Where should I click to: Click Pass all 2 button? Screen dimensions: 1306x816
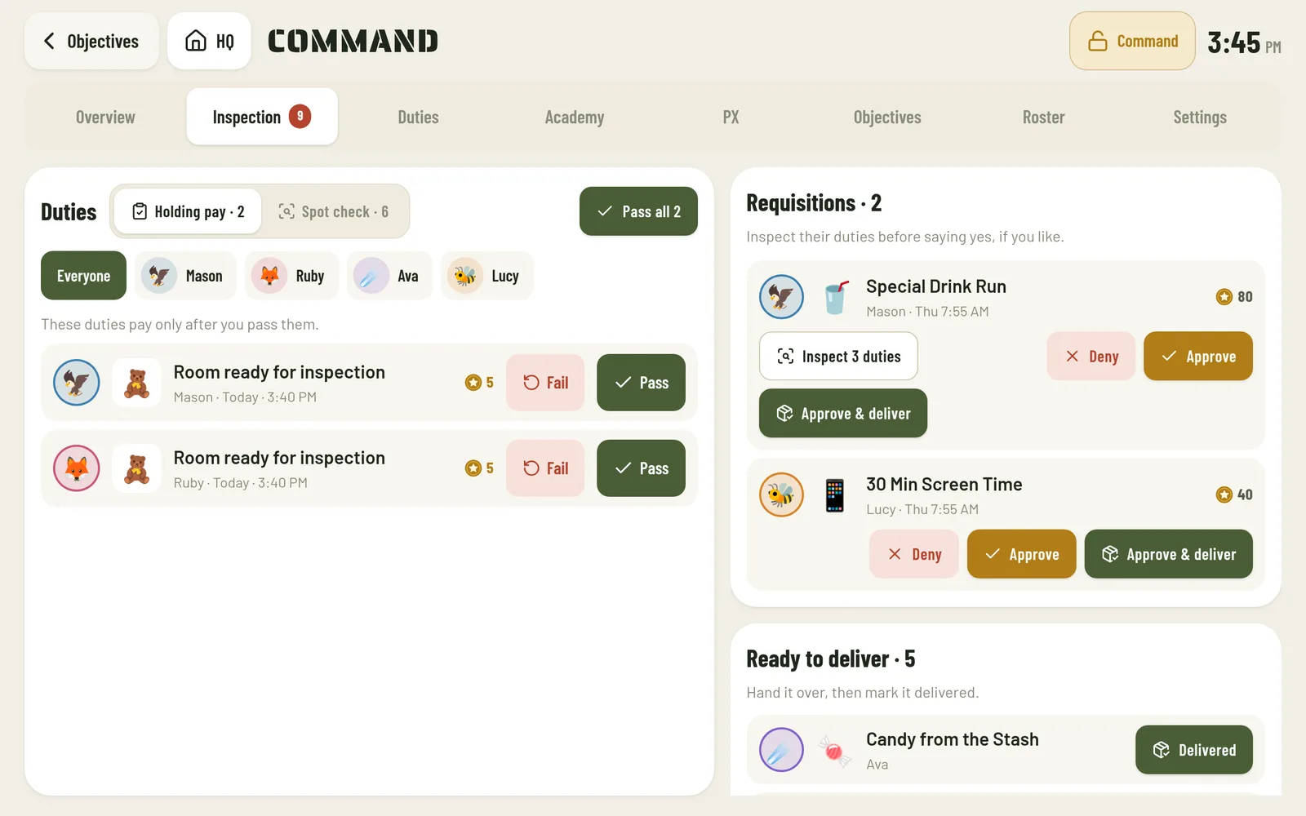coord(638,211)
